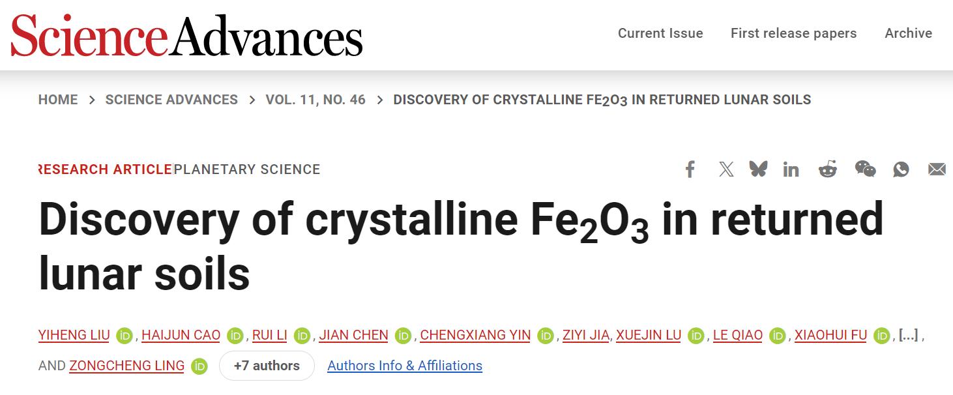Open Zongcheng Ling's ORCID icon
The height and width of the screenshot is (395, 953).
pyautogui.click(x=199, y=366)
